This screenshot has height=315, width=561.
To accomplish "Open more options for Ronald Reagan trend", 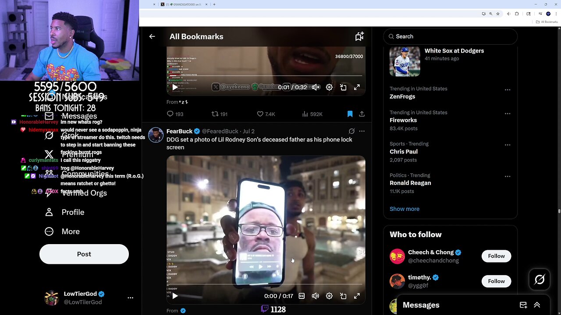I will (x=508, y=176).
